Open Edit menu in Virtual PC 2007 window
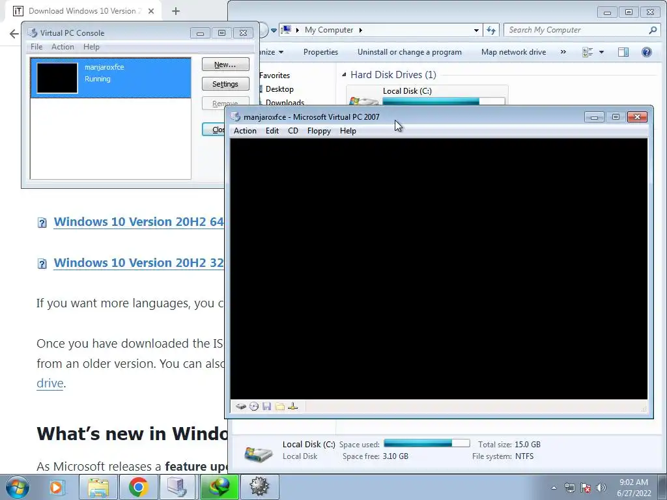 (272, 131)
